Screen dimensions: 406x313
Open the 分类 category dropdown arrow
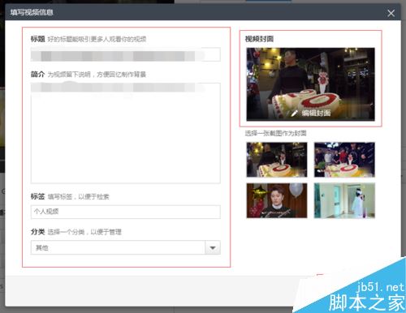213,247
